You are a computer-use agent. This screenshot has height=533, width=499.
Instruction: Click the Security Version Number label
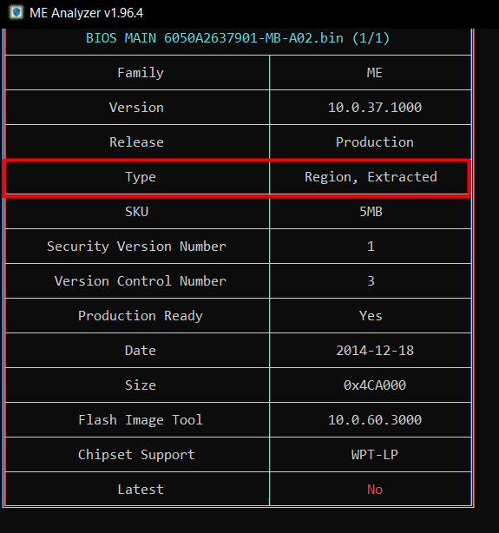[136, 247]
